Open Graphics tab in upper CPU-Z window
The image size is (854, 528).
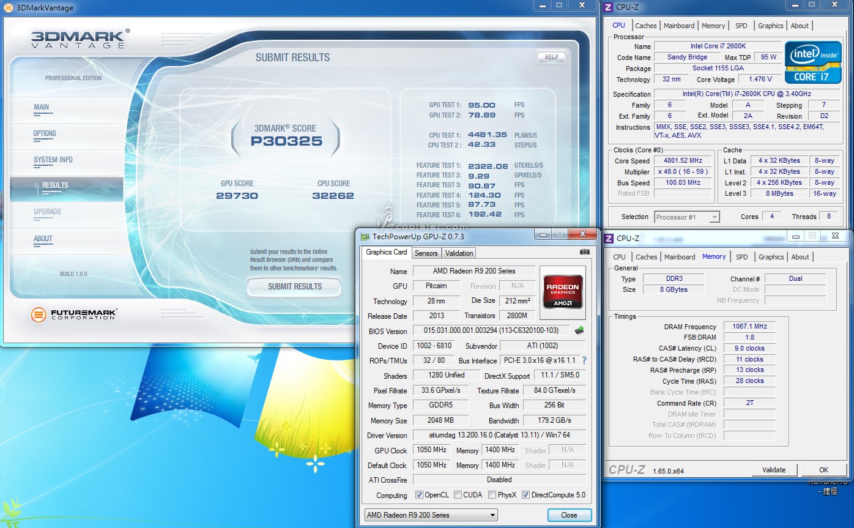[x=770, y=26]
